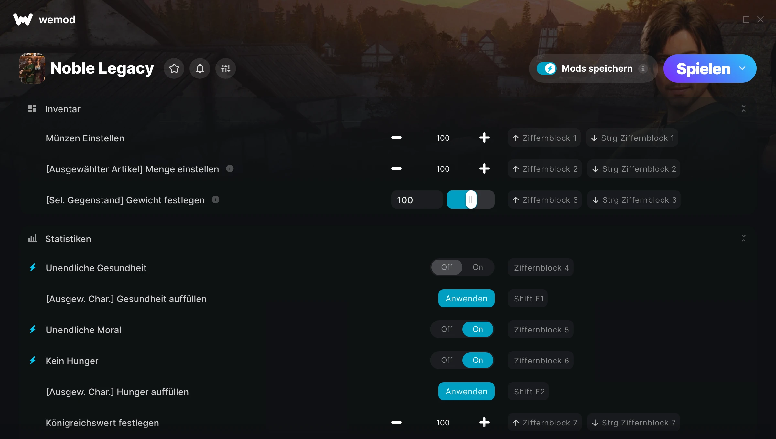Open the Spielen dropdown arrow

pos(742,68)
